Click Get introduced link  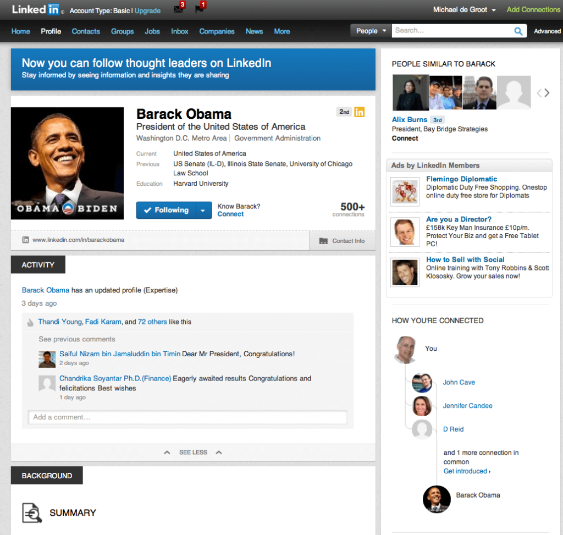point(467,471)
